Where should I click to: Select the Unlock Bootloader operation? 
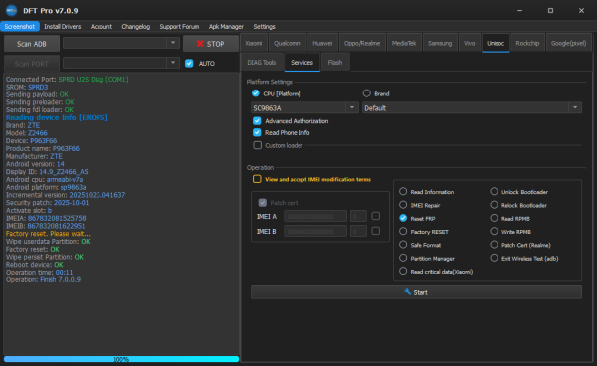pos(494,191)
